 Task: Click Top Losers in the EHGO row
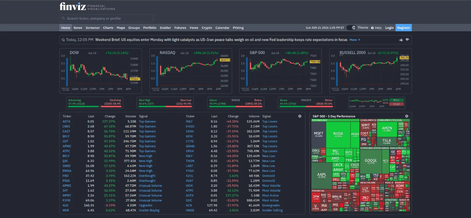click(x=270, y=126)
